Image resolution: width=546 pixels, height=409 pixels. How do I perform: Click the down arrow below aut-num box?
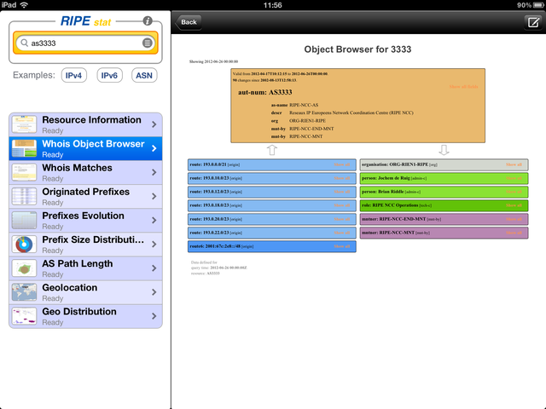click(444, 150)
